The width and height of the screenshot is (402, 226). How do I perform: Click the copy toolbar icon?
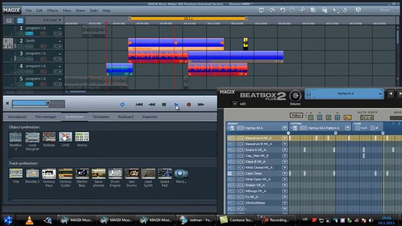313,10
